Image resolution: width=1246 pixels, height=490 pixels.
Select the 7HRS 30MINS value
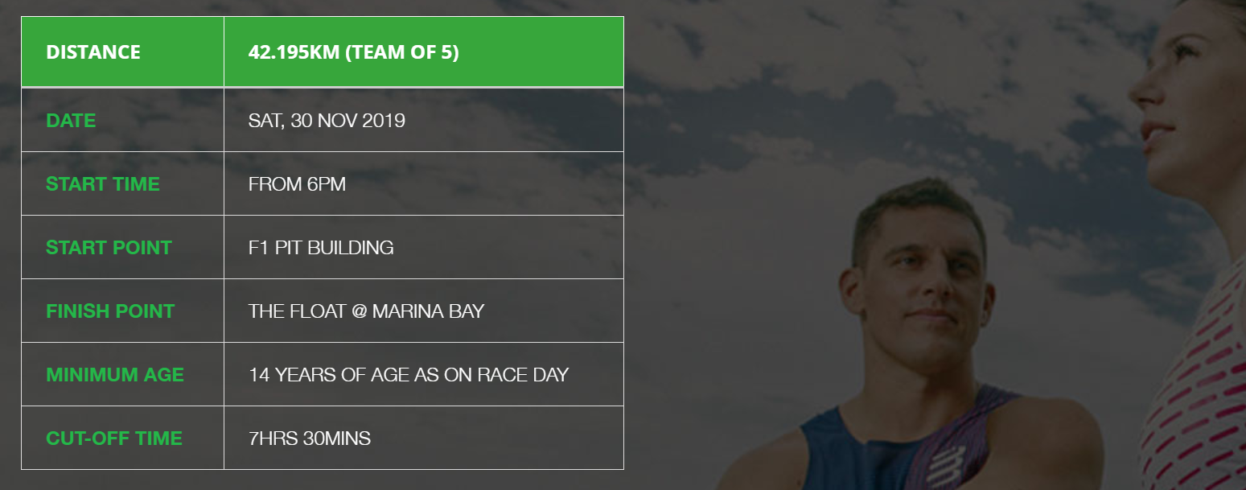click(310, 439)
